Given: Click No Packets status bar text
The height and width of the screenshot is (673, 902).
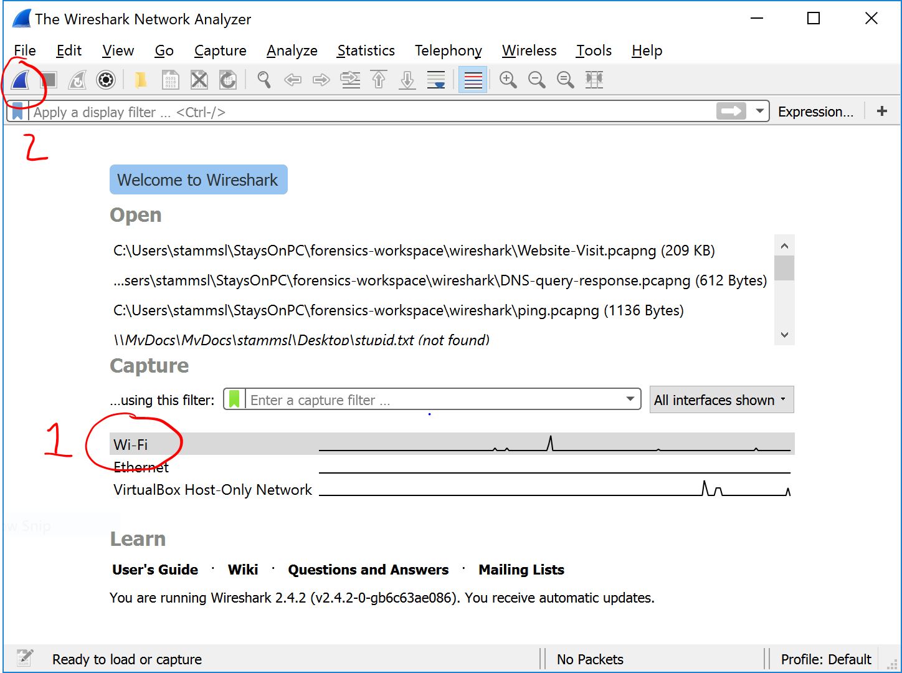Looking at the screenshot, I should 590,659.
